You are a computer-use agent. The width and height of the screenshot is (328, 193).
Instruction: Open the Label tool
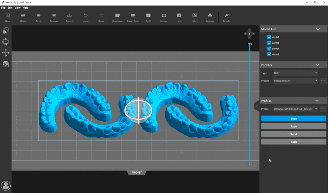pos(194,15)
